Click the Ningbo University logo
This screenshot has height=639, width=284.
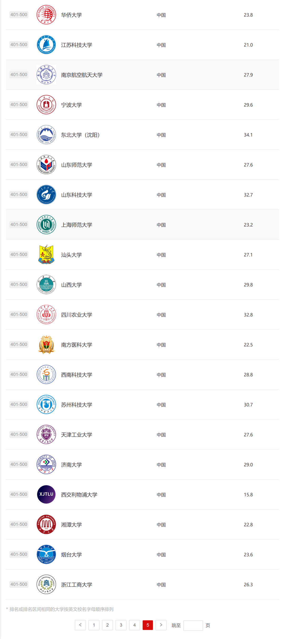pyautogui.click(x=46, y=105)
